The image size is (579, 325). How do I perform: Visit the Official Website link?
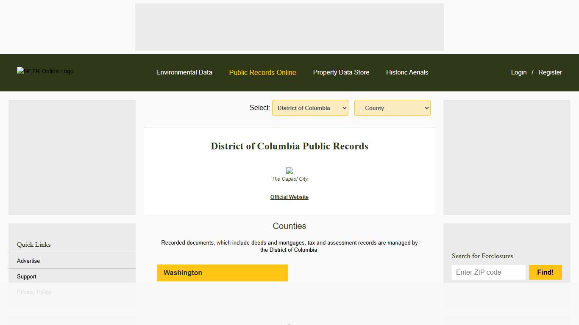coord(289,197)
